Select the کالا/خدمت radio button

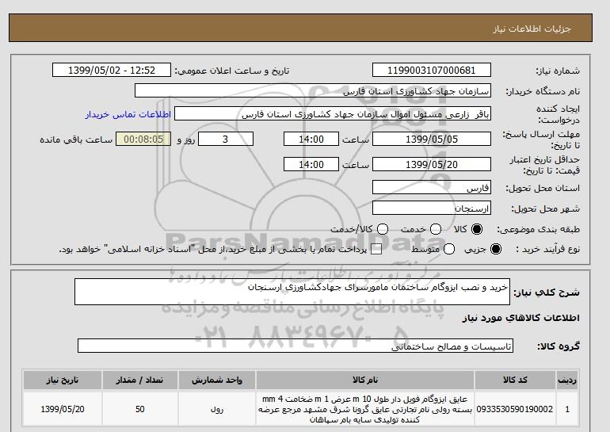pos(383,229)
